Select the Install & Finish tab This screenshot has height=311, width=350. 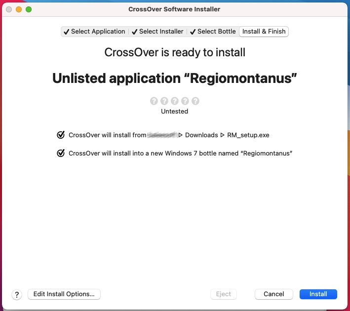(264, 32)
